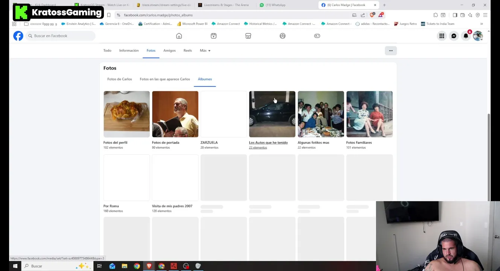Open the Brave Leo AI sparkle icon
Screen dimensions: 500x271
(470, 15)
